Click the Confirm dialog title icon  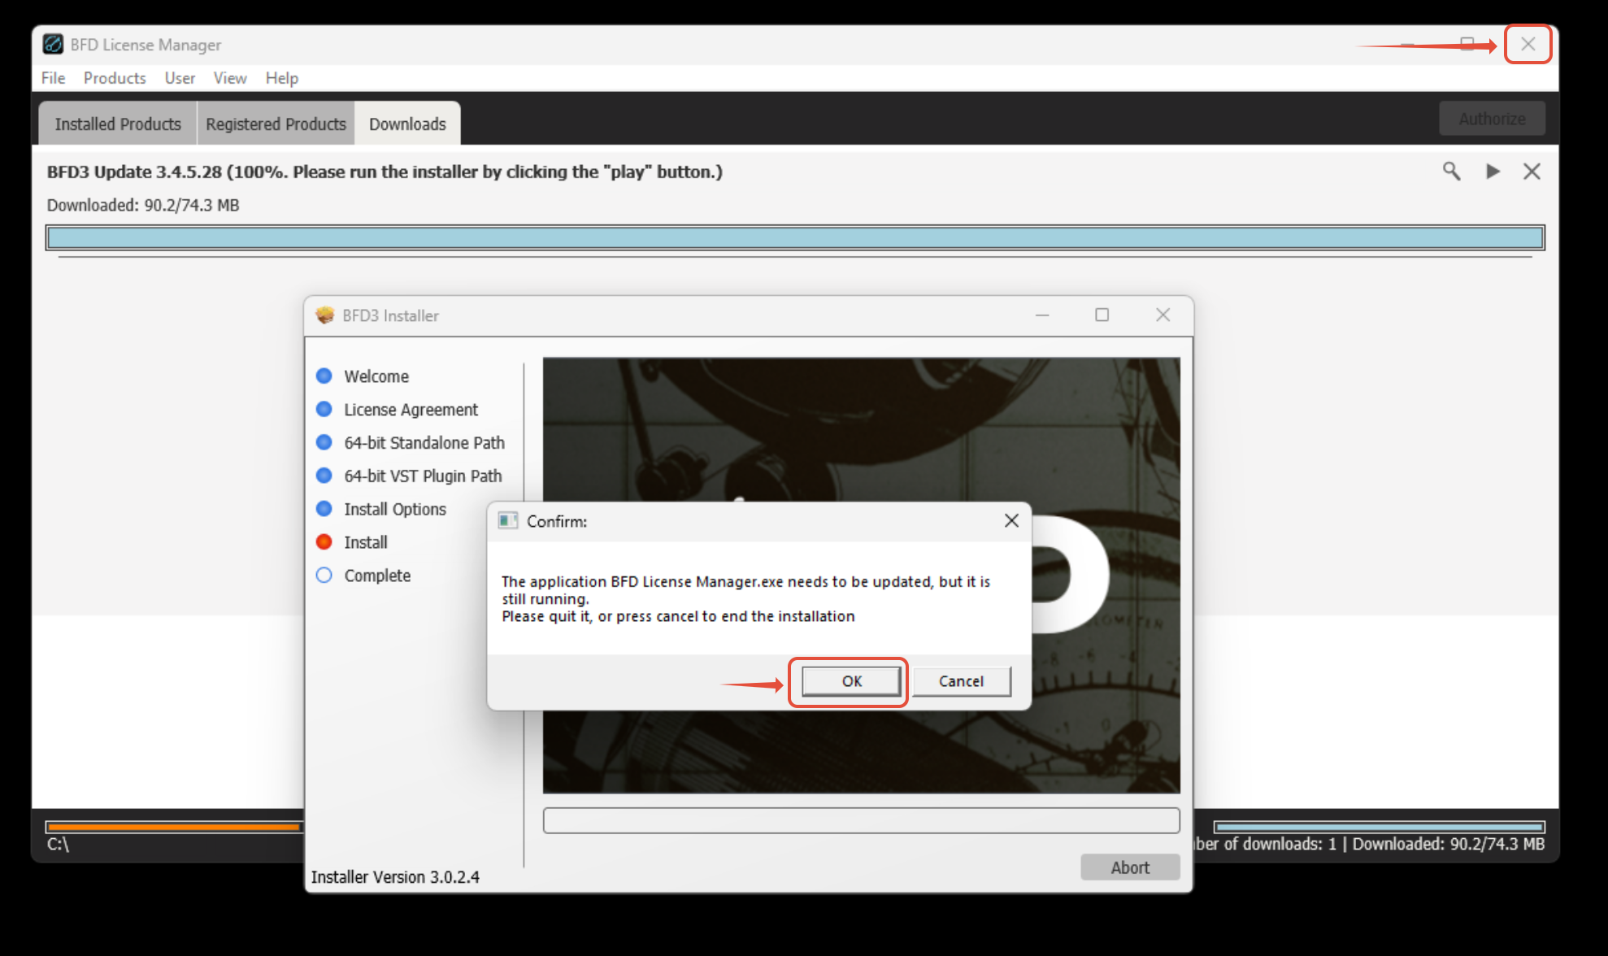pyautogui.click(x=508, y=521)
